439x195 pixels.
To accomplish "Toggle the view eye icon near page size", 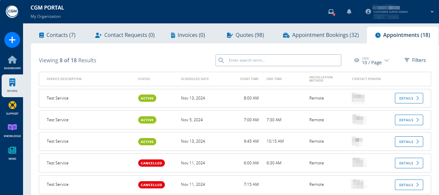I will (x=356, y=60).
